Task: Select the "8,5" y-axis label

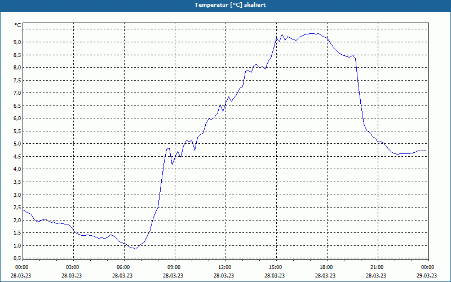Action: point(17,55)
